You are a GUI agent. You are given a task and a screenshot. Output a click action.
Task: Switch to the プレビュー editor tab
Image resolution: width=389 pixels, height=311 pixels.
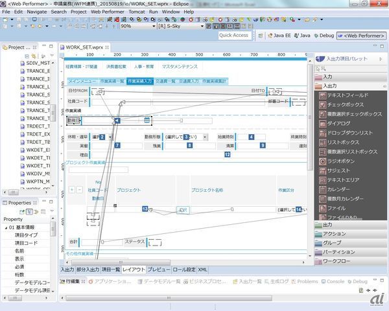[159, 269]
